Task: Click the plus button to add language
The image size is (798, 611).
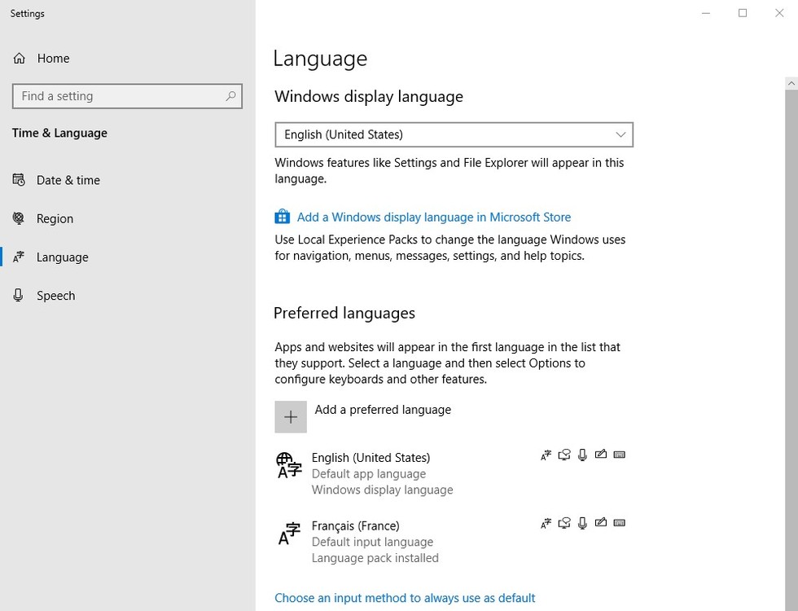Action: (291, 417)
